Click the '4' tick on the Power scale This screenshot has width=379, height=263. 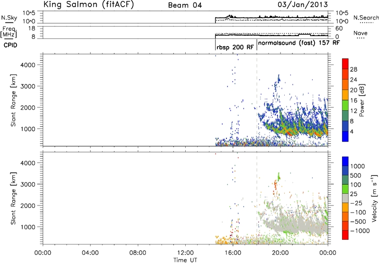point(352,131)
